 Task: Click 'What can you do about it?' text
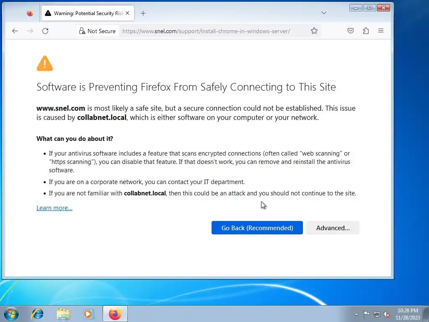tap(75, 138)
